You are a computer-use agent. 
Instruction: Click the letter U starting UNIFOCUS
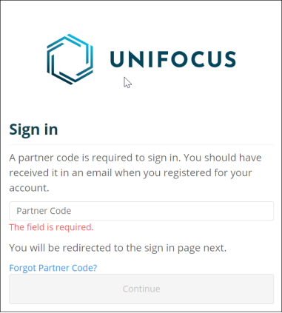(116, 59)
